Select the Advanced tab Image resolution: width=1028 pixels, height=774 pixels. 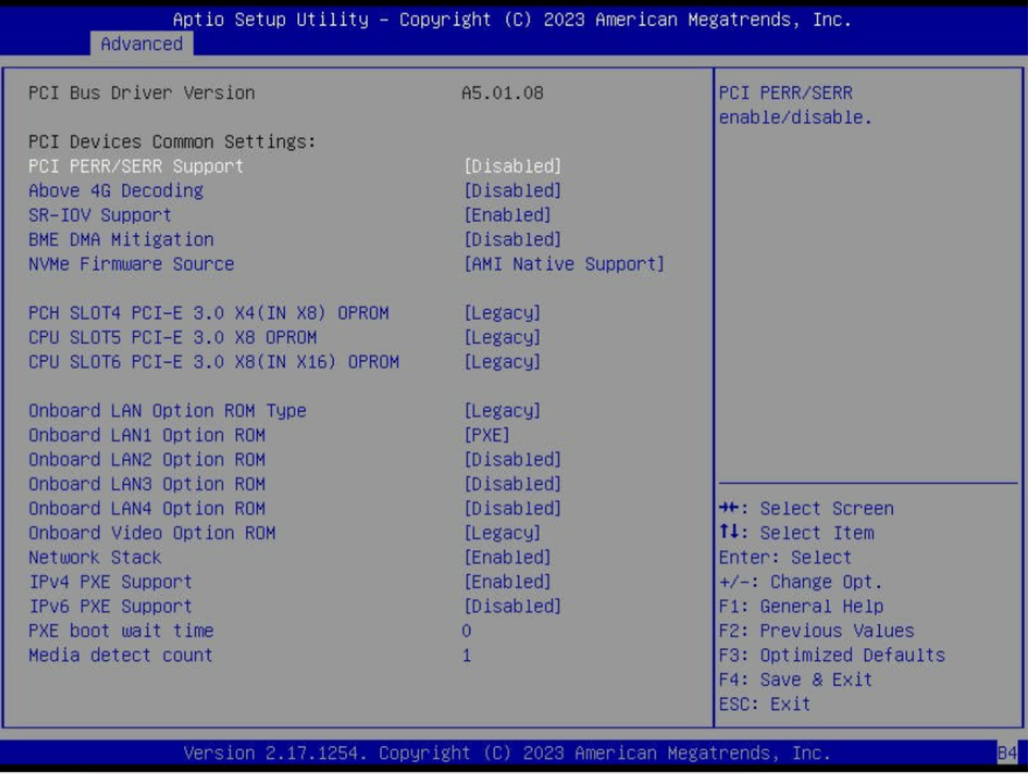pos(141,44)
